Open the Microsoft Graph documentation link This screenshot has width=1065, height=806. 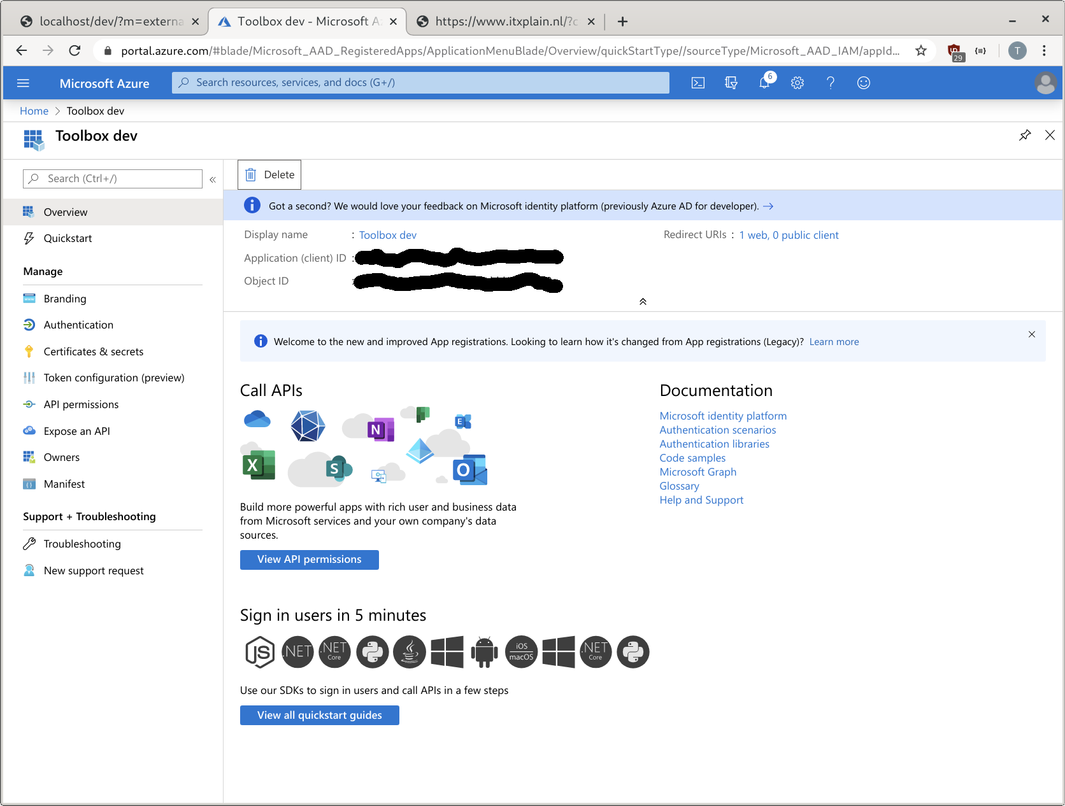tap(697, 472)
